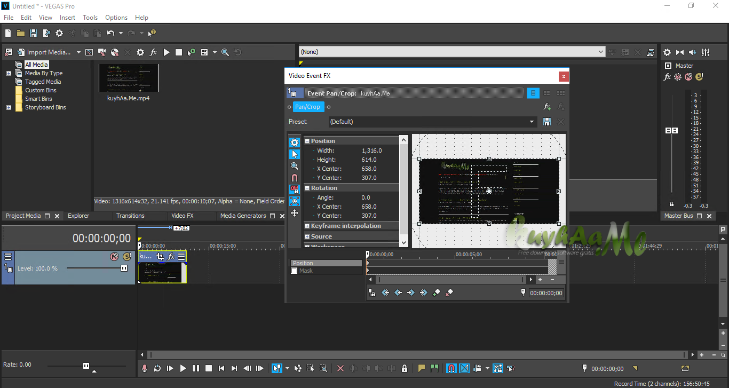Expand Media By Type tree node
The height and width of the screenshot is (388, 729).
click(x=9, y=73)
